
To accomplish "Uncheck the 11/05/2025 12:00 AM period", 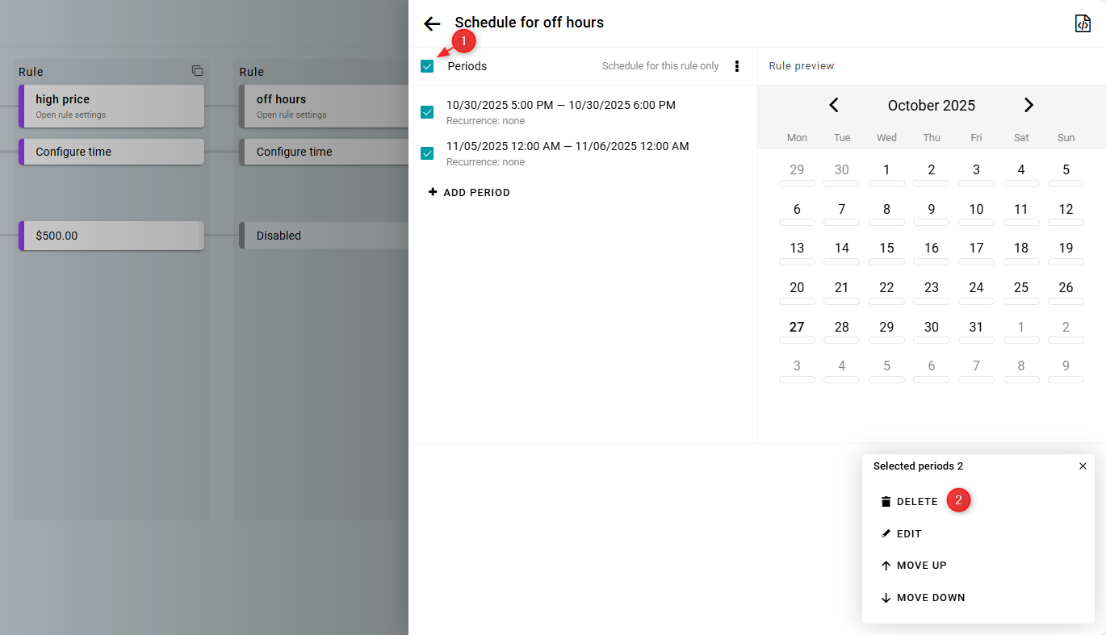I will (x=427, y=152).
